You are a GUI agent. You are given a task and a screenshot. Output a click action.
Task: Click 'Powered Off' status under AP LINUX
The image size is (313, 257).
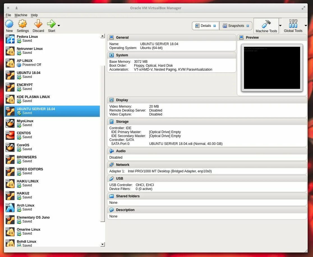pos(31,65)
